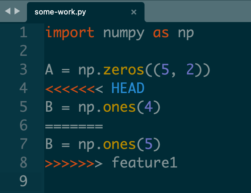
Task: Click the 'feature1' branch name
Action: (x=145, y=162)
